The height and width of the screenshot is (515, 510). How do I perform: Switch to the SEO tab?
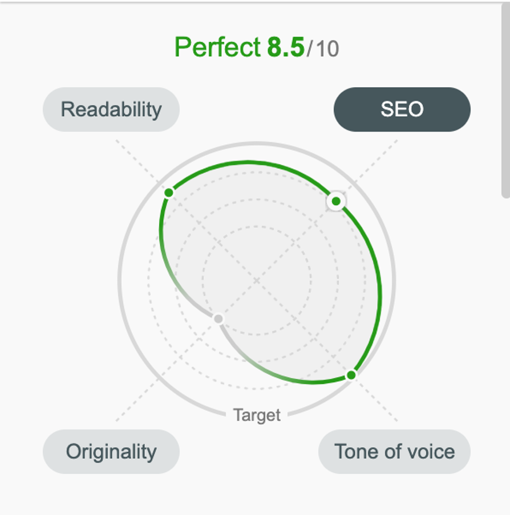[402, 109]
